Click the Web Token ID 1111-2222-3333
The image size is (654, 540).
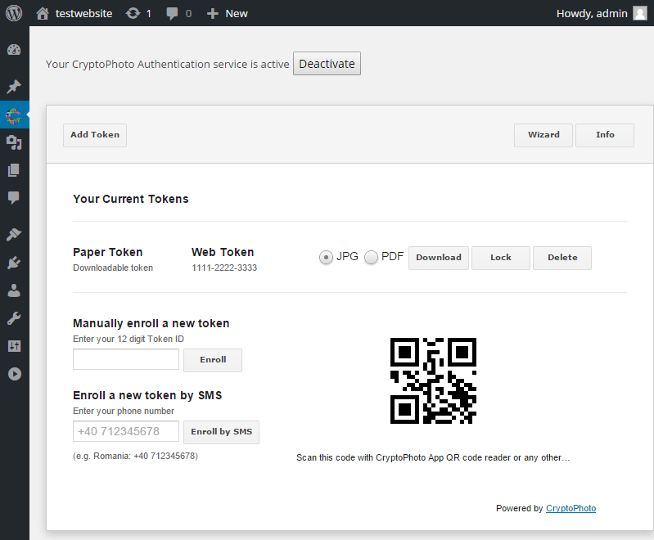(x=224, y=268)
